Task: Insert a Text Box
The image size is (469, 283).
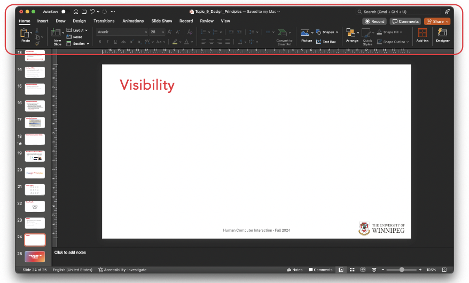Action: click(x=326, y=42)
